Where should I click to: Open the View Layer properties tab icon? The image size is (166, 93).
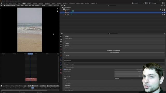61,44
